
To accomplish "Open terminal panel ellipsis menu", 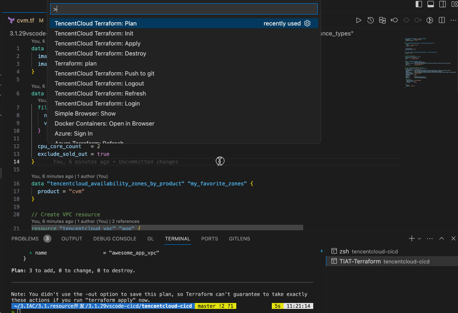I will click(430, 238).
